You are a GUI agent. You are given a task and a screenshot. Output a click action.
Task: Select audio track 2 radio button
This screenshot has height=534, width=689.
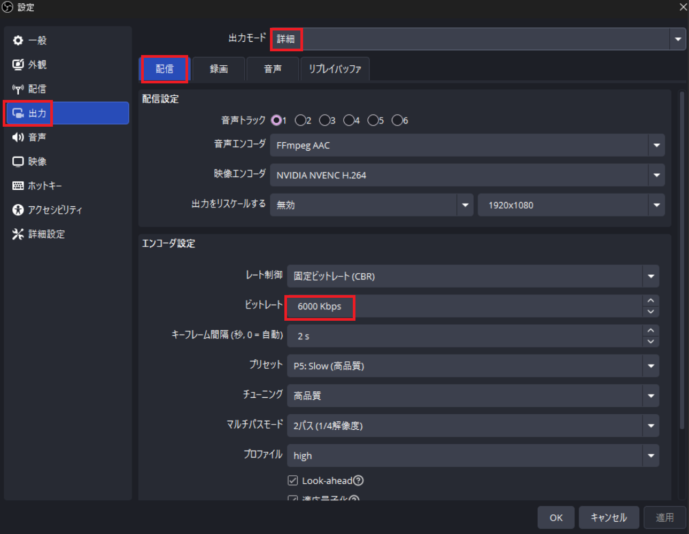tap(300, 120)
